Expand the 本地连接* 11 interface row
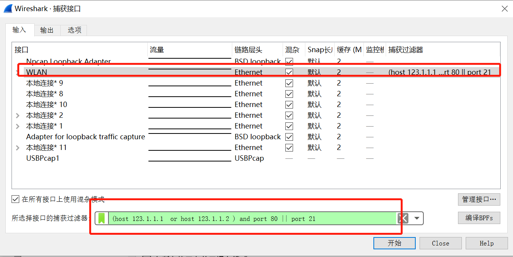The width and height of the screenshot is (513, 257). [18, 147]
